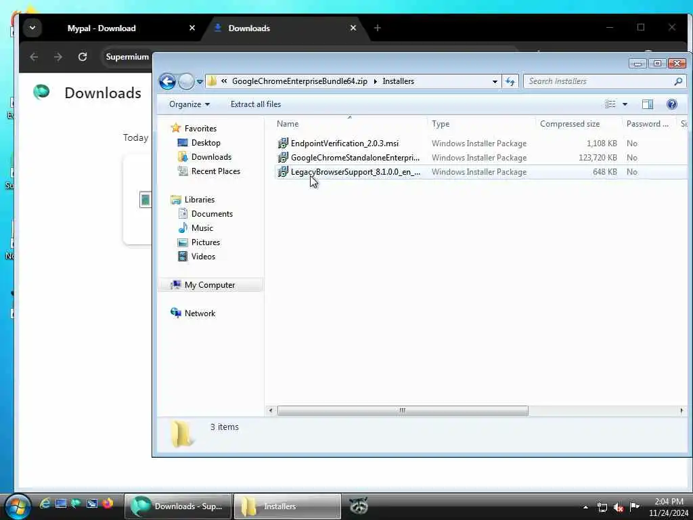Click the LegacyBrowserSupport file icon
The height and width of the screenshot is (520, 693).
click(x=283, y=171)
